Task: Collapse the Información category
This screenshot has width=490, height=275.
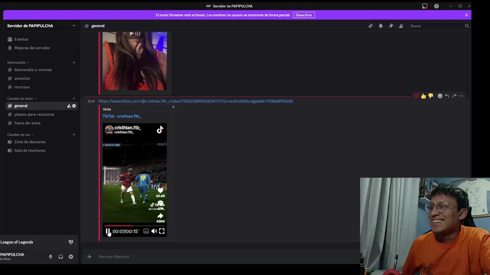Action: 18,63
